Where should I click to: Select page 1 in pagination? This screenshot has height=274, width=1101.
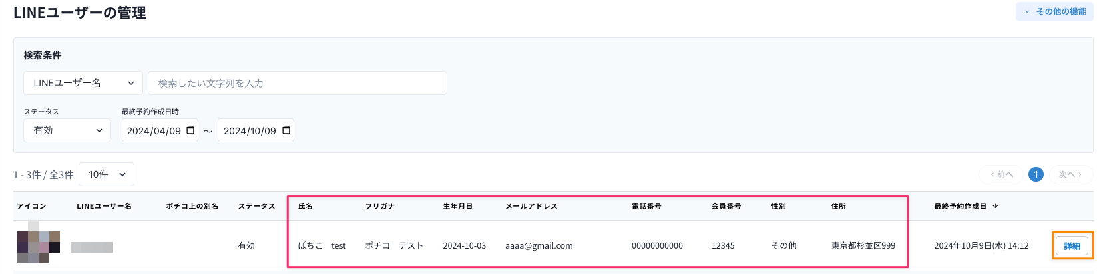point(1036,174)
